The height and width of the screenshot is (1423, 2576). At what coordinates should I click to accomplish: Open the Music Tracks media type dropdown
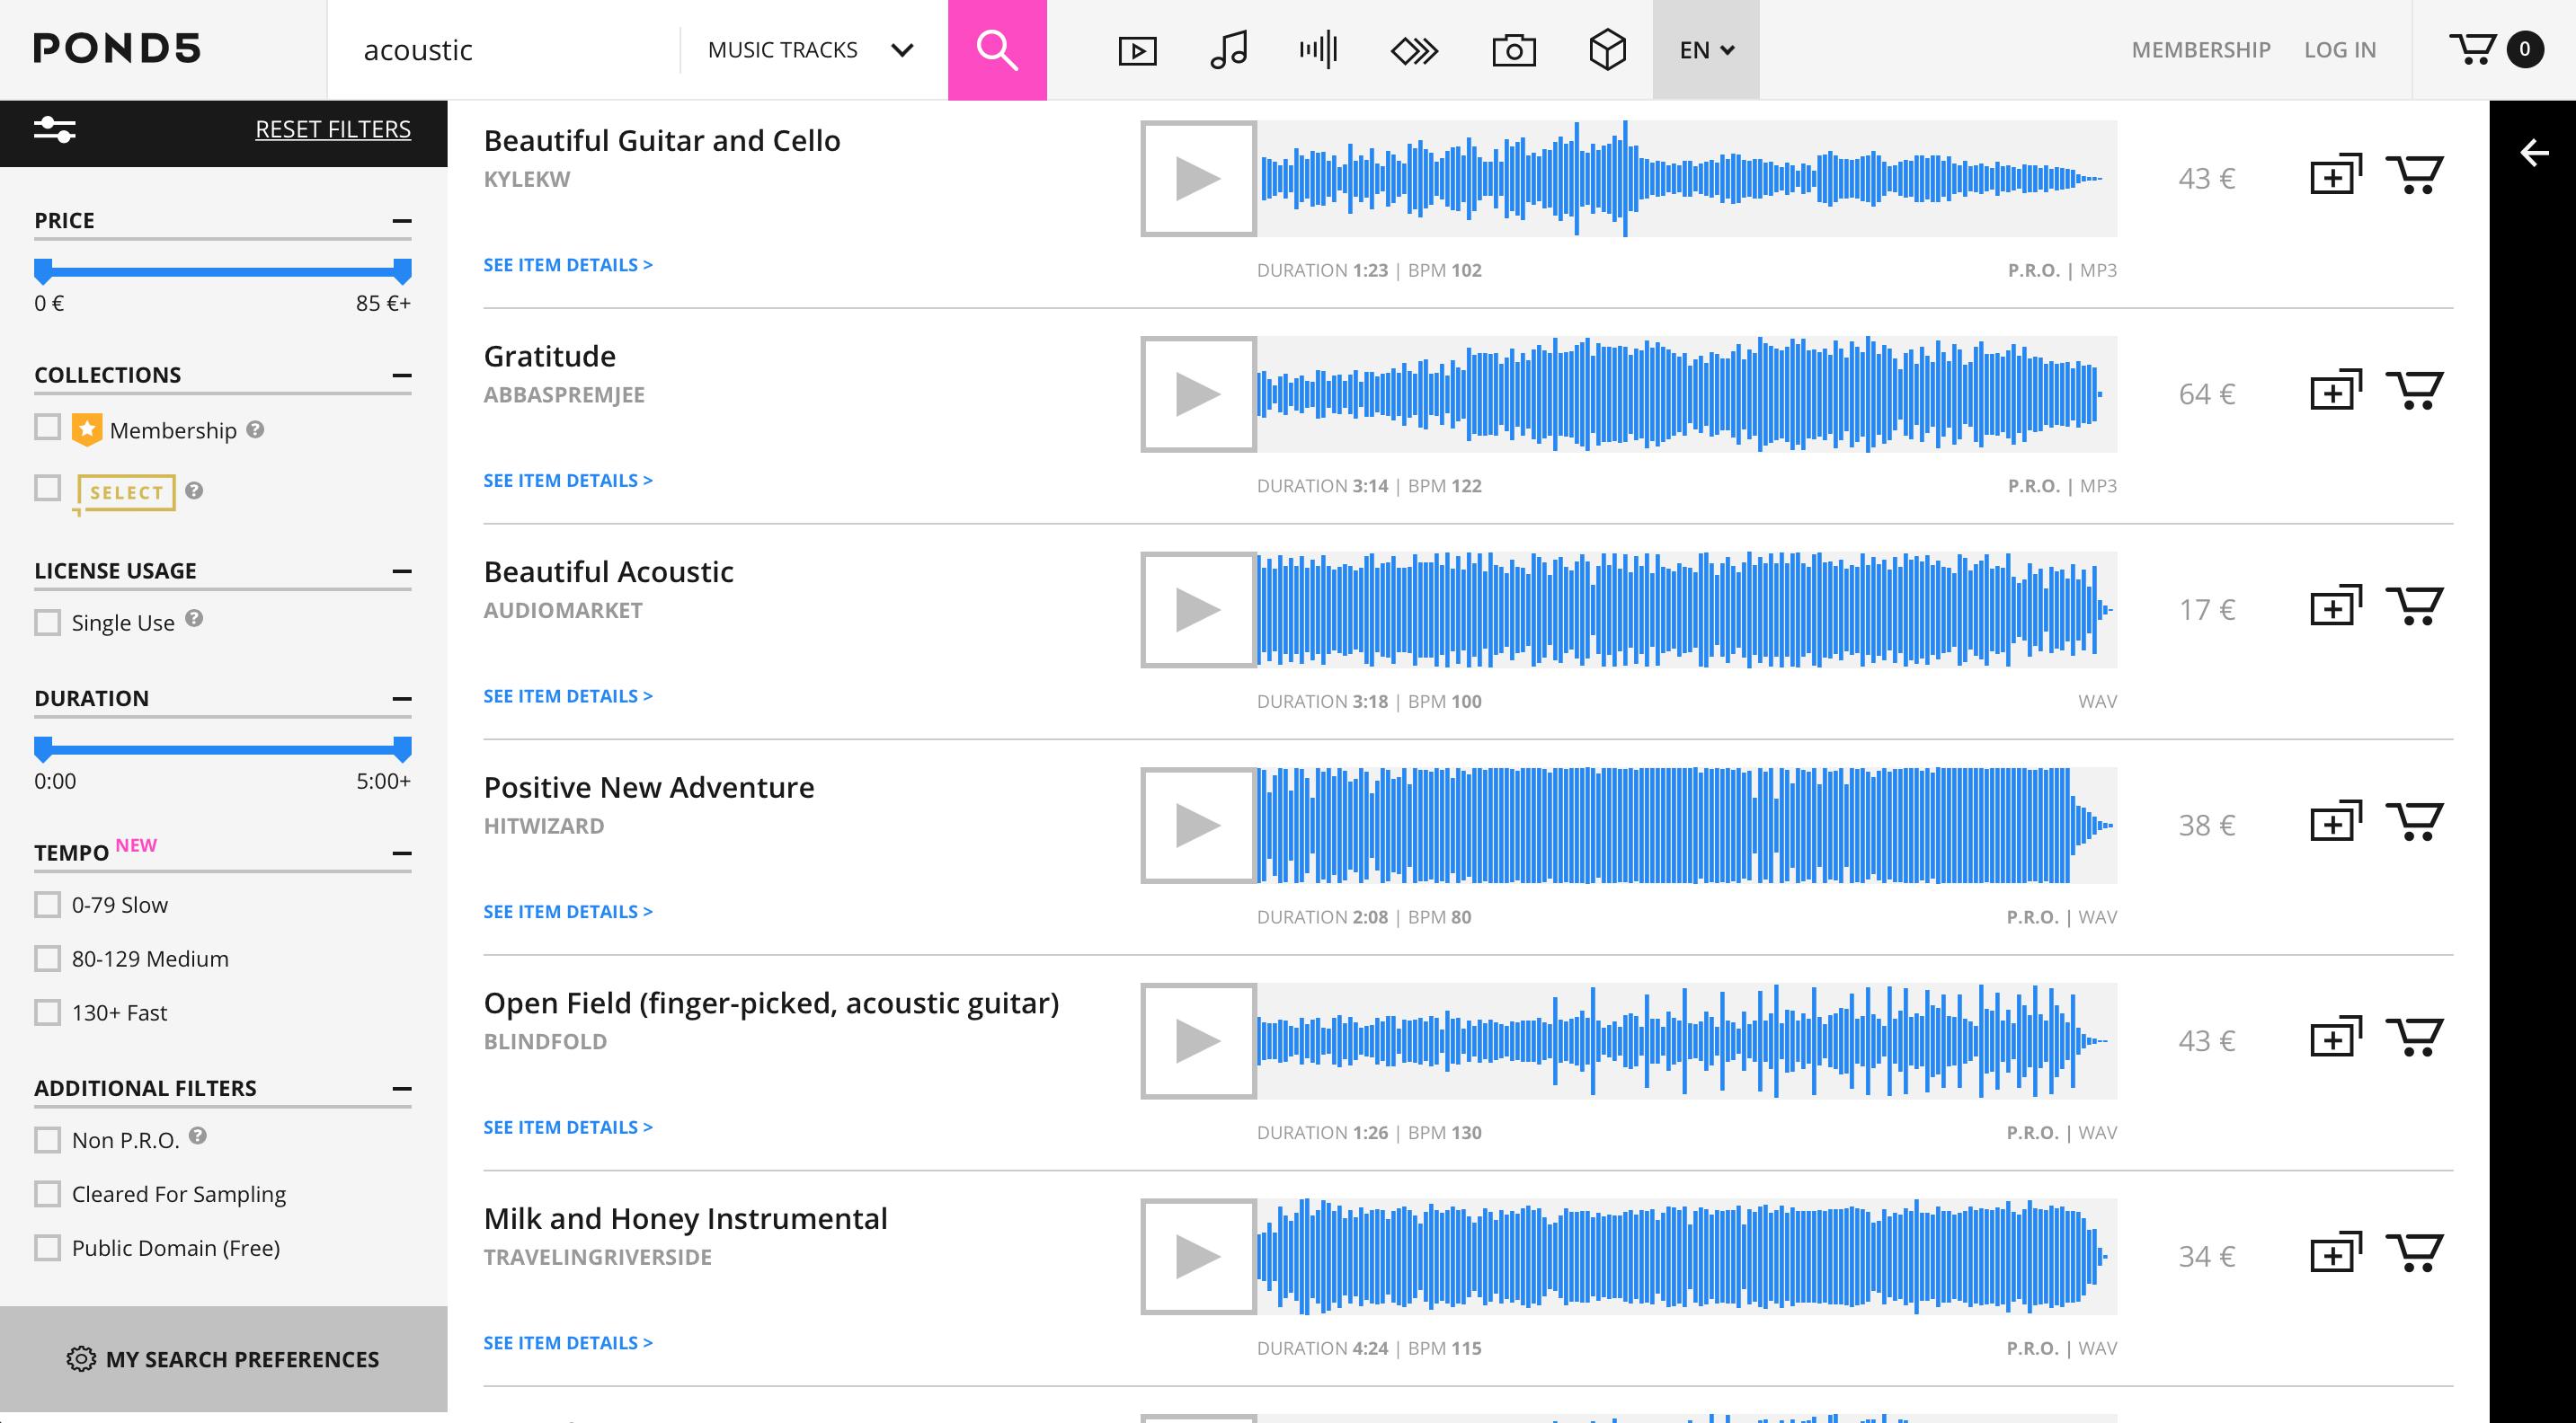coord(810,50)
